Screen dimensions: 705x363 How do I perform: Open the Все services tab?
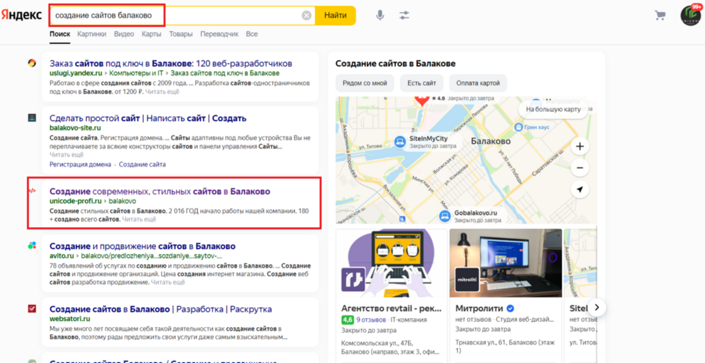(x=252, y=34)
